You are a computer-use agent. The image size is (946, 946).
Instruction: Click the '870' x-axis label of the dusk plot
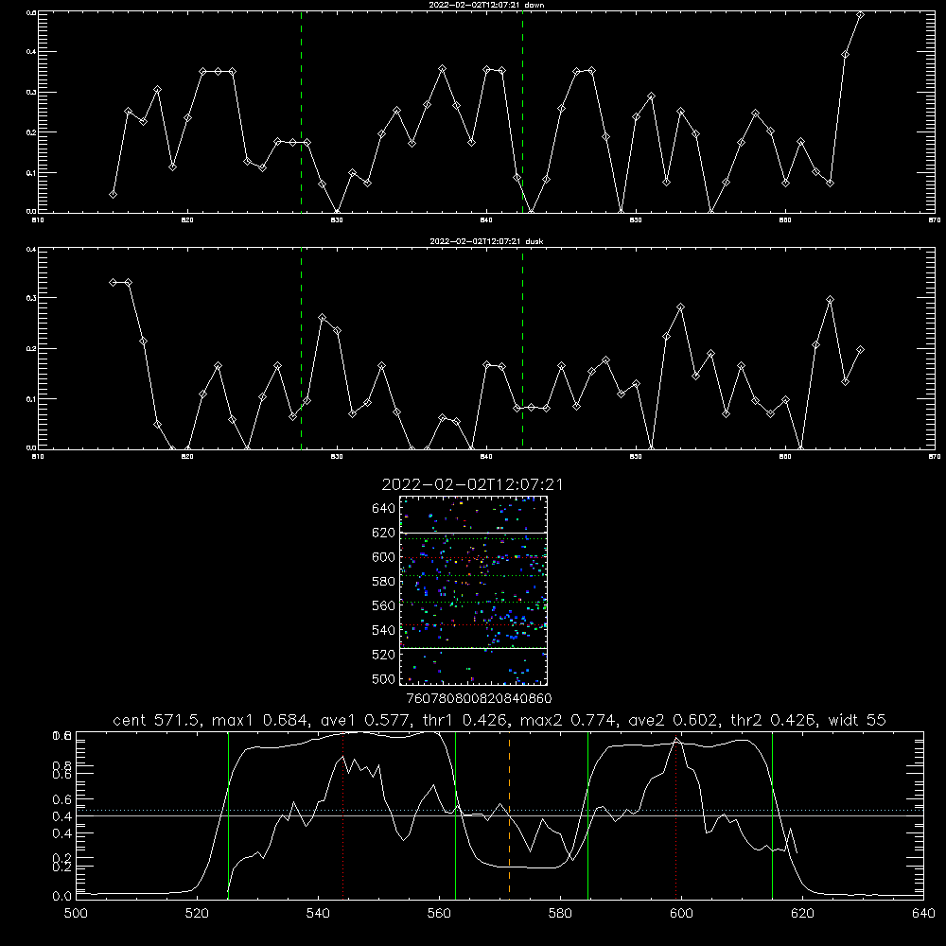tap(935, 457)
